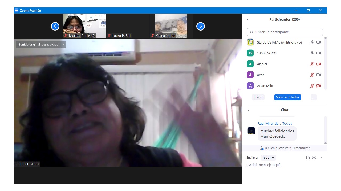Click Silenciar a todos button
341x191 pixels.
click(x=287, y=97)
